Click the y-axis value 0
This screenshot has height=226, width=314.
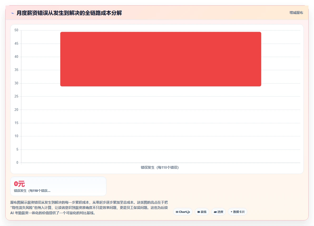[17, 163]
